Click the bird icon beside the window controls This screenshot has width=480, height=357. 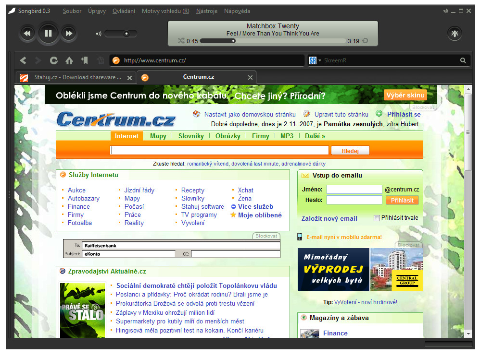click(x=445, y=11)
